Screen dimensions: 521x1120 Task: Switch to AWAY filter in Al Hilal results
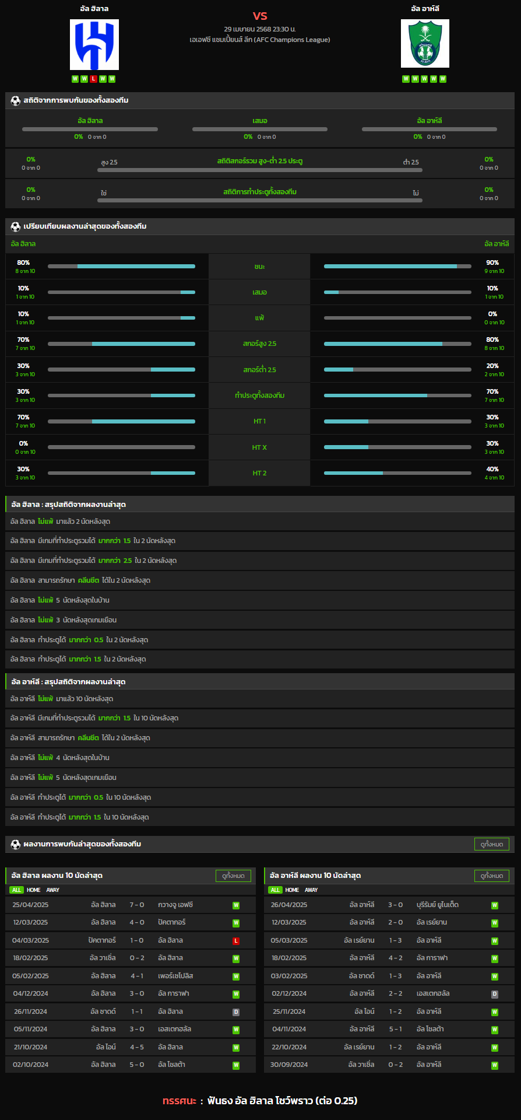(x=53, y=890)
